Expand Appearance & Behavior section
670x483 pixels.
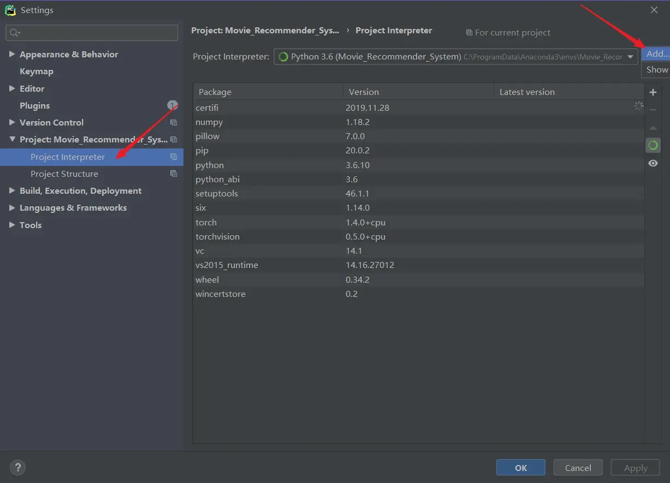(12, 55)
